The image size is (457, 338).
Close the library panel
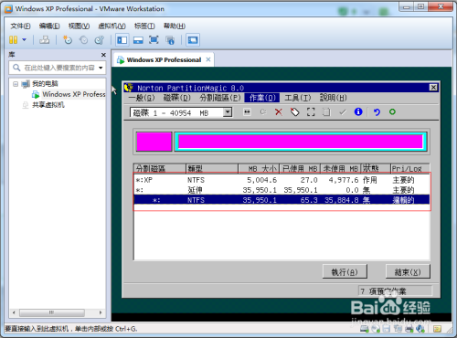tap(103, 55)
